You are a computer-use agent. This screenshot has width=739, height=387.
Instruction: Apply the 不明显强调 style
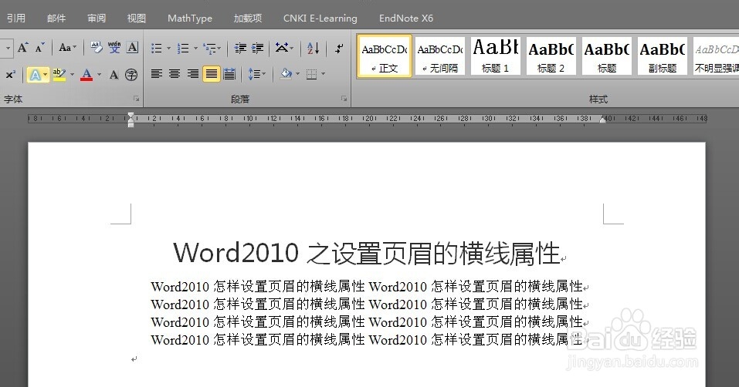click(716, 56)
